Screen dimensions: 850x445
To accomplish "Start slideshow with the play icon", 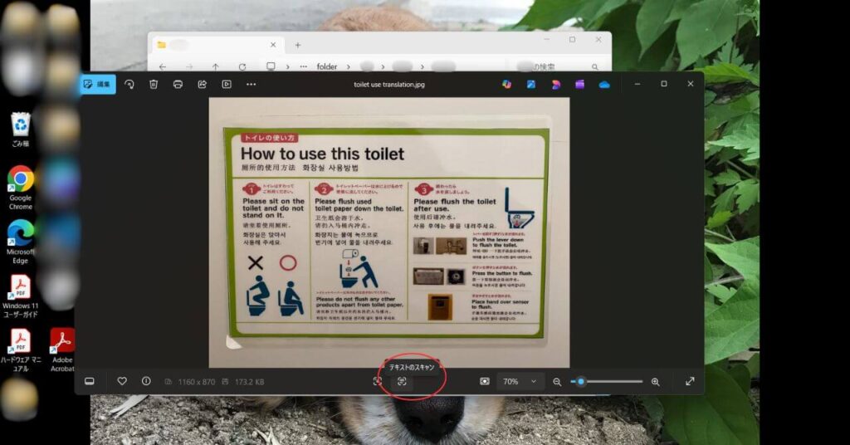I will 226,84.
